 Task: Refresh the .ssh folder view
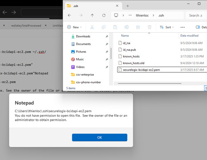pos(104,15)
